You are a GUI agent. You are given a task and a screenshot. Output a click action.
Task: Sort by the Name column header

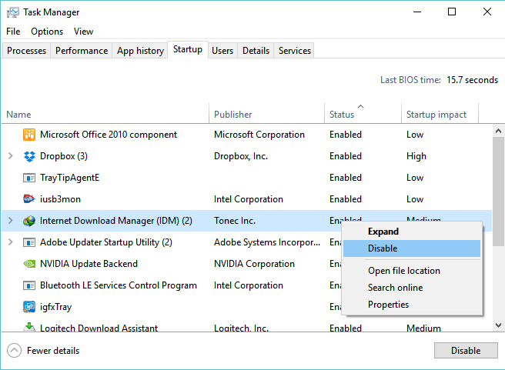coord(105,113)
